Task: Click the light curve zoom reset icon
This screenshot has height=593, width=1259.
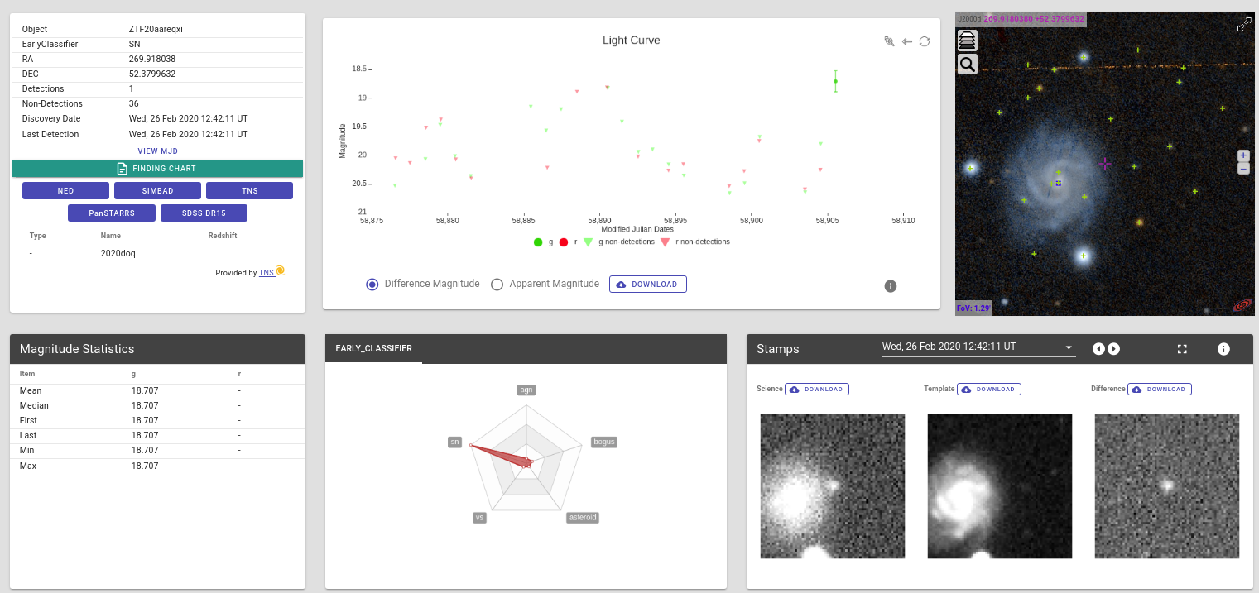Action: pos(889,41)
